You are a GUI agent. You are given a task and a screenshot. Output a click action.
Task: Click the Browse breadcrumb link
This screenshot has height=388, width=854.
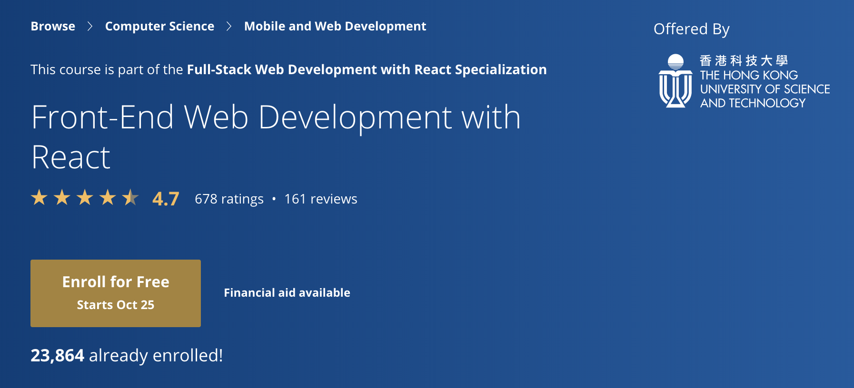(53, 26)
